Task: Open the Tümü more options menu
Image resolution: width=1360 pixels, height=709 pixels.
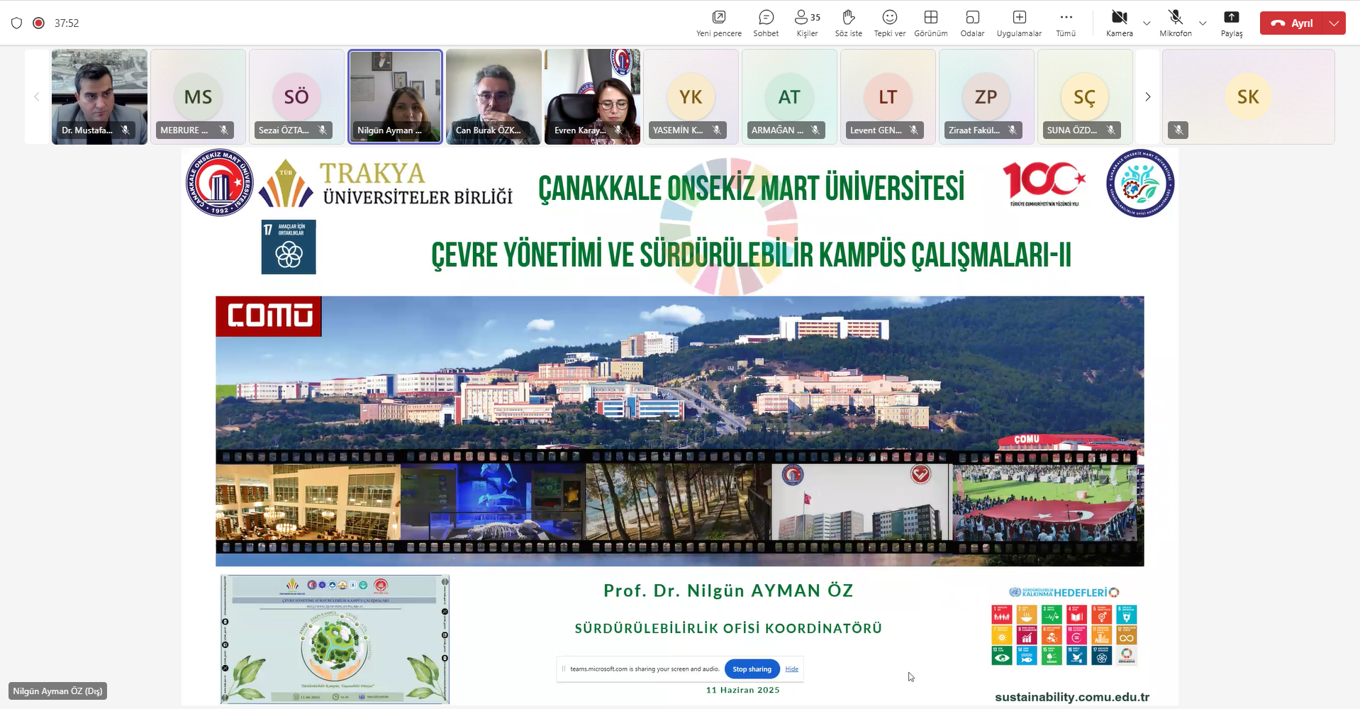Action: 1066,23
